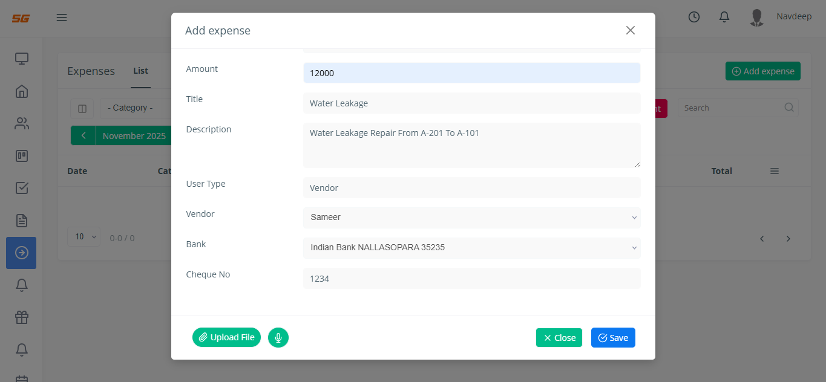This screenshot has width=826, height=382.
Task: Select the checkbox tasks icon in sidebar
Action: coord(22,188)
